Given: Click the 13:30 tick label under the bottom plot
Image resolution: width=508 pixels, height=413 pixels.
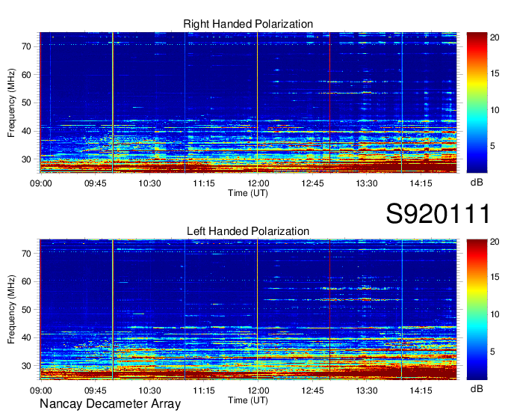Looking at the screenshot, I should point(367,391).
